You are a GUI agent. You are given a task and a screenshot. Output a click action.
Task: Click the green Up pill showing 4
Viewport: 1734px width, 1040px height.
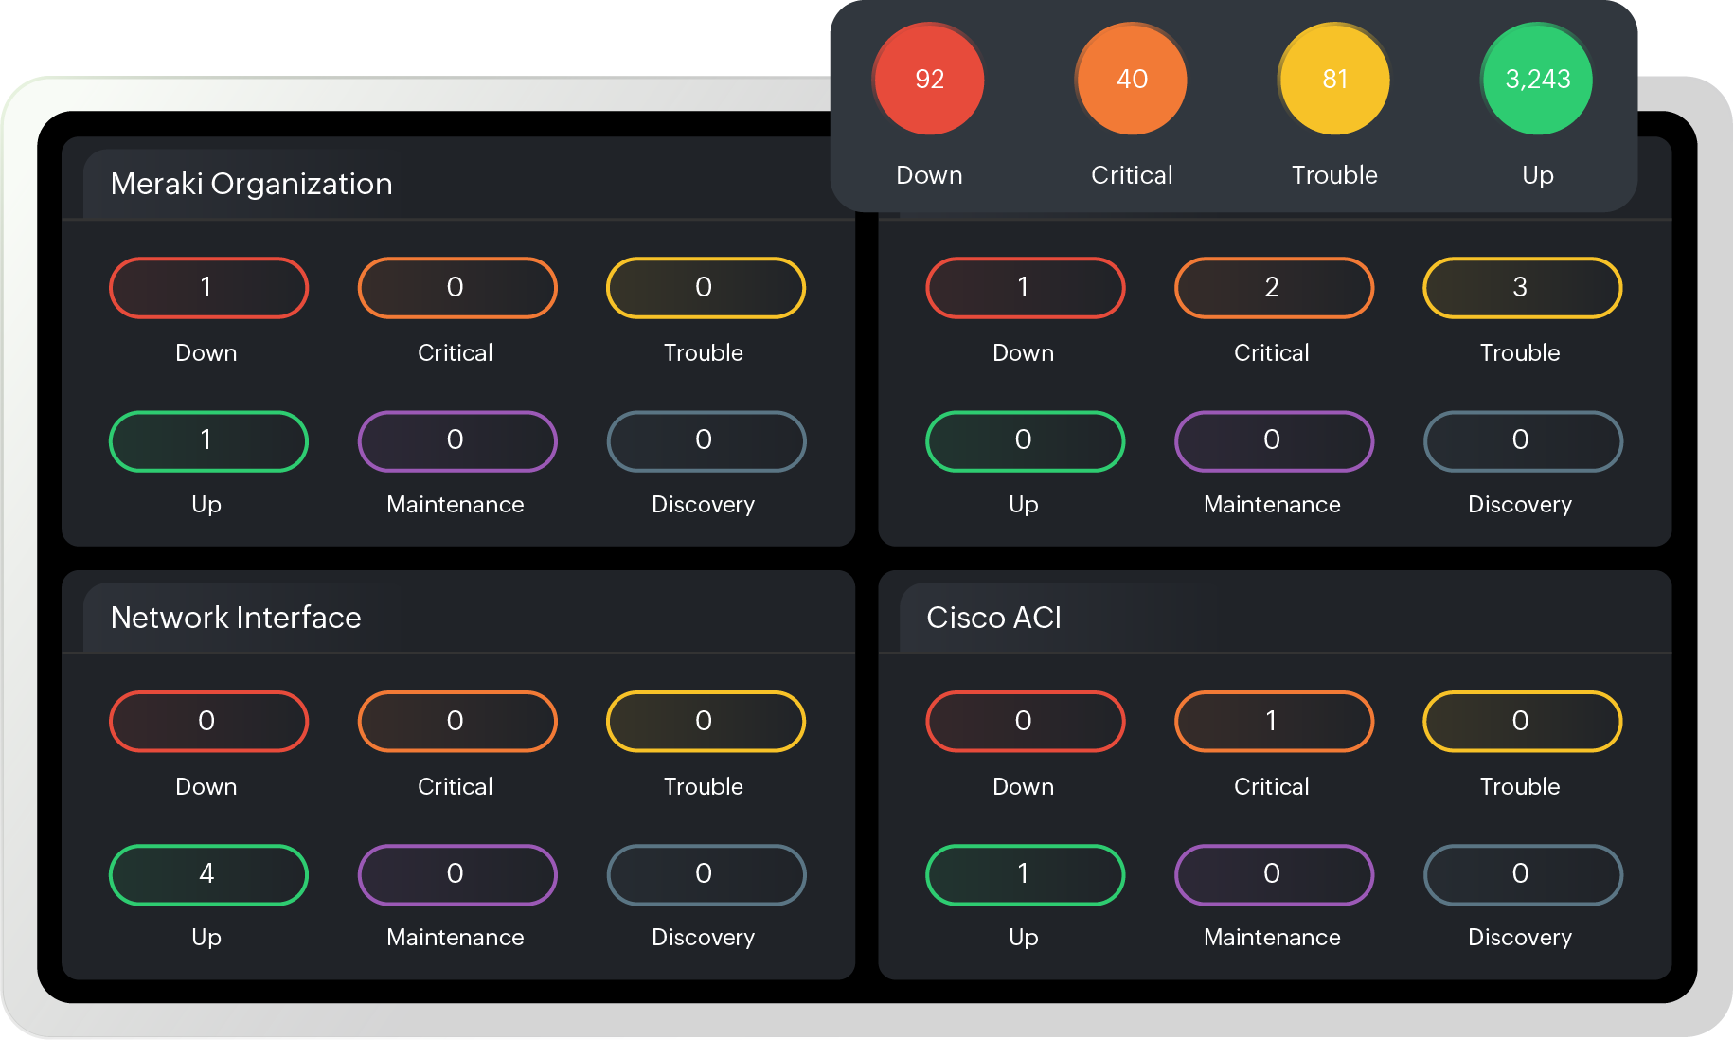click(x=208, y=874)
